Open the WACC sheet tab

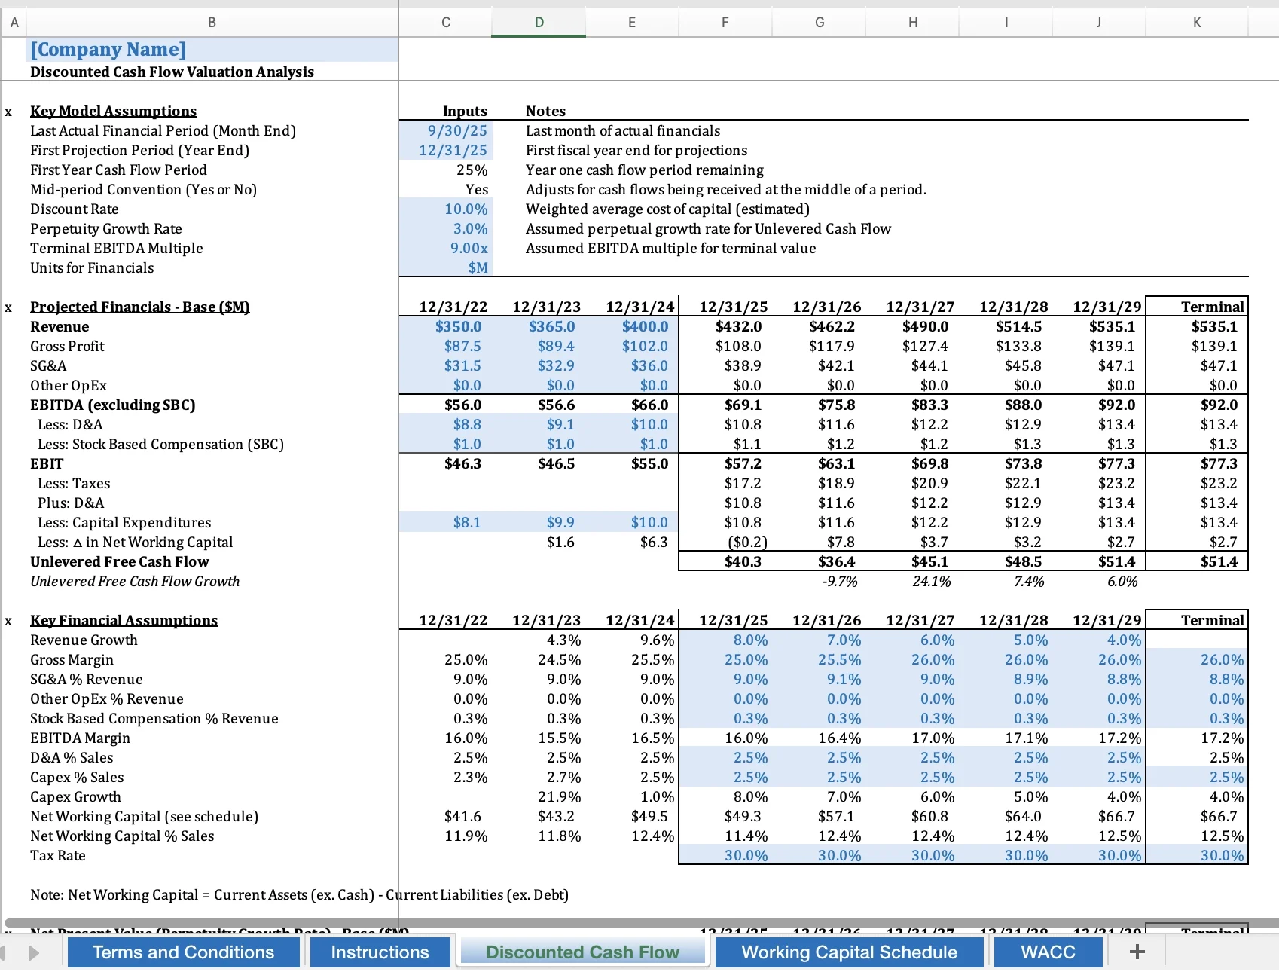[1047, 952]
